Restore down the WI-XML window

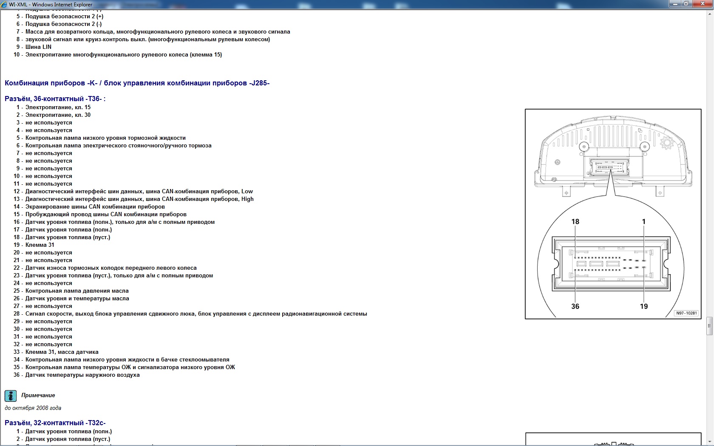click(x=686, y=4)
